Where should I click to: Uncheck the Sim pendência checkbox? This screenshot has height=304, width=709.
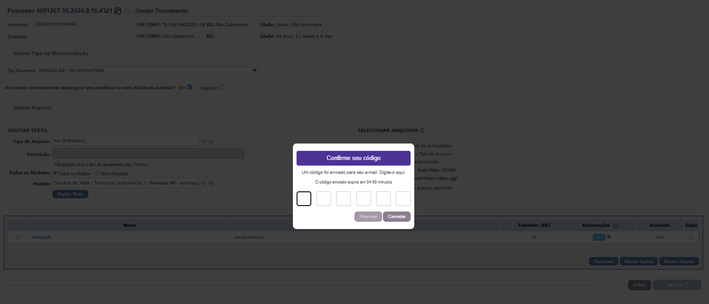click(x=190, y=87)
